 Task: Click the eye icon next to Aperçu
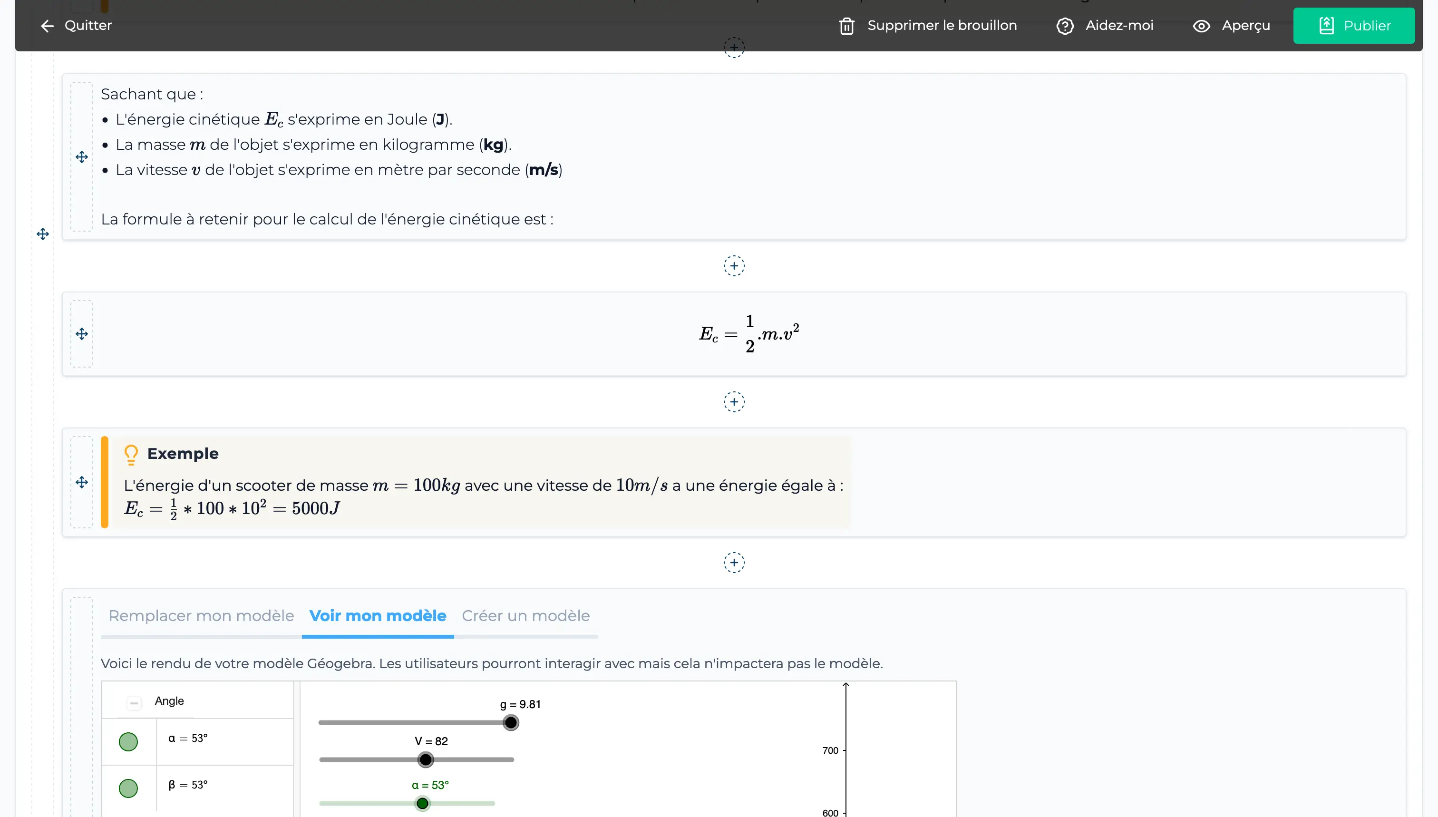pos(1201,26)
